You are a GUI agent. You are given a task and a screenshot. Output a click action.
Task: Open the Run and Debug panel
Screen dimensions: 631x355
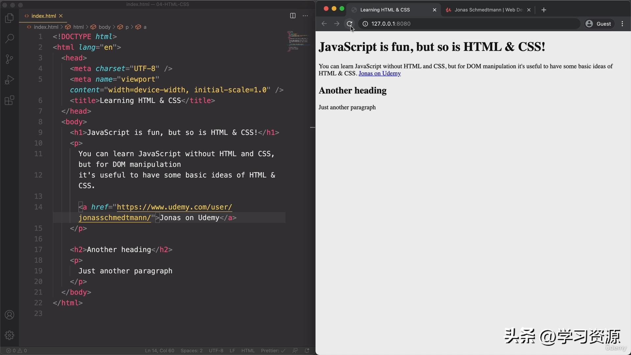tap(10, 79)
